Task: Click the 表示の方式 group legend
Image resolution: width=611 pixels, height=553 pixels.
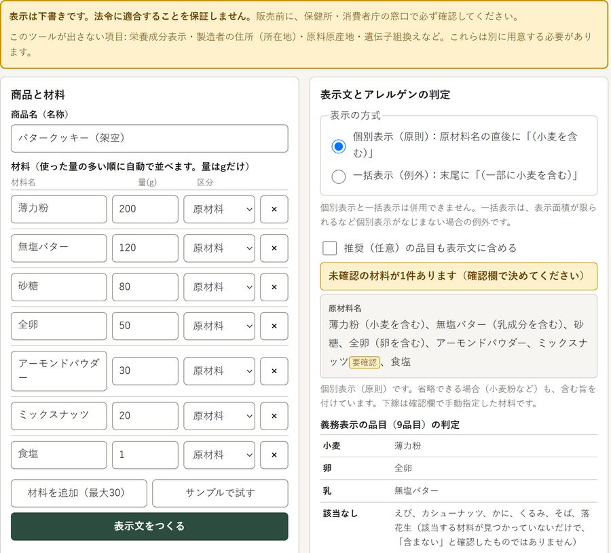Action: [355, 115]
